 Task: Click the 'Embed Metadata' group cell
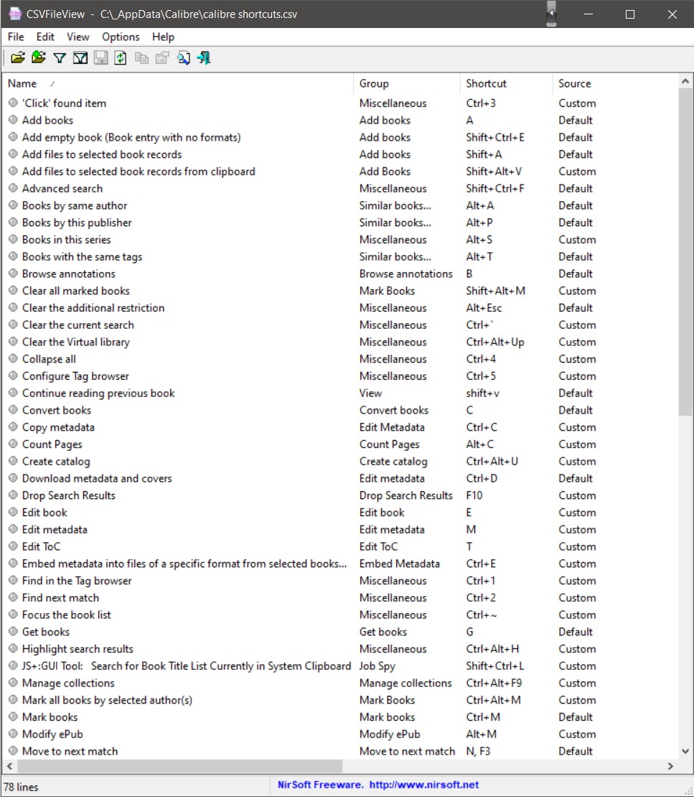[399, 563]
